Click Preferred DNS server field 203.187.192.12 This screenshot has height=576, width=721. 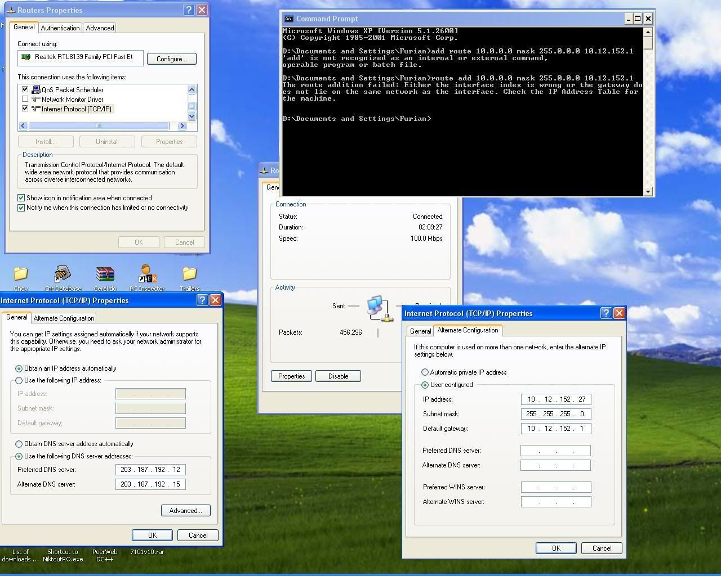pos(150,470)
